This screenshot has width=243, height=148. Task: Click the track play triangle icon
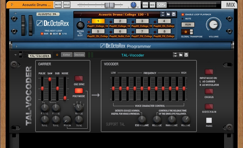pos(12,5)
